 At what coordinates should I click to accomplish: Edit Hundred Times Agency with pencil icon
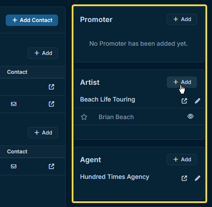(197, 178)
